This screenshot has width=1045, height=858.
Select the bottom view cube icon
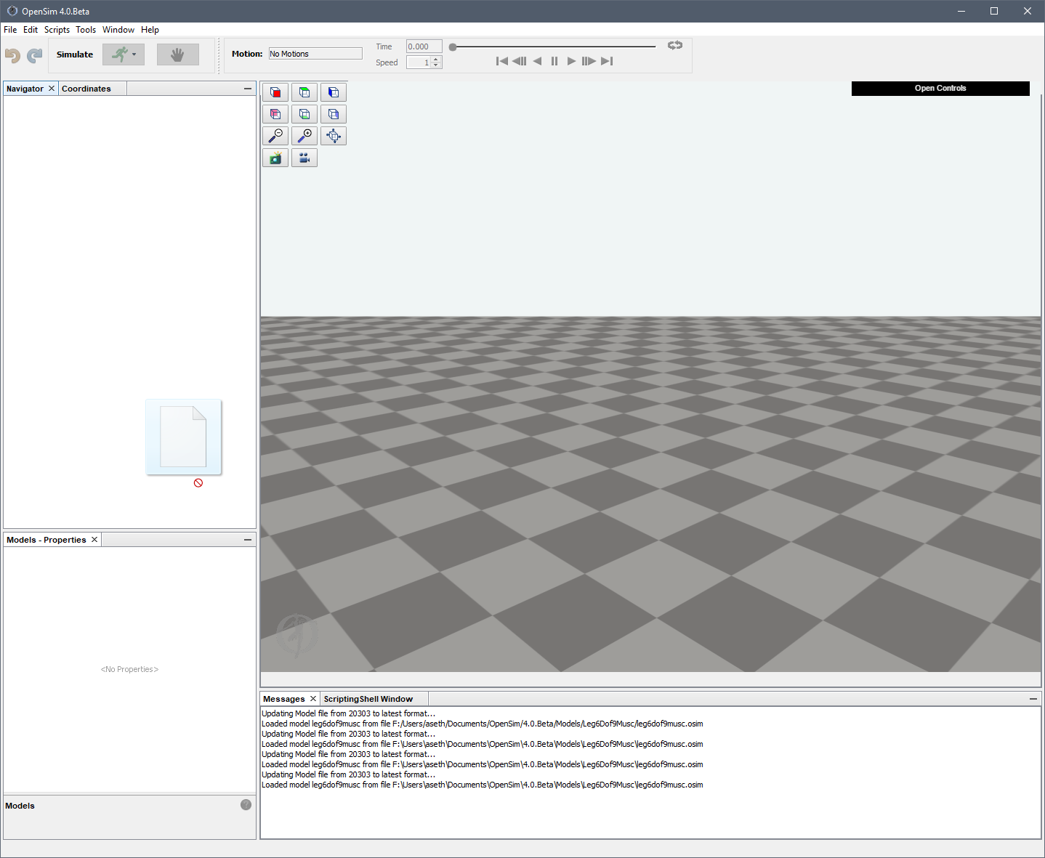[304, 114]
